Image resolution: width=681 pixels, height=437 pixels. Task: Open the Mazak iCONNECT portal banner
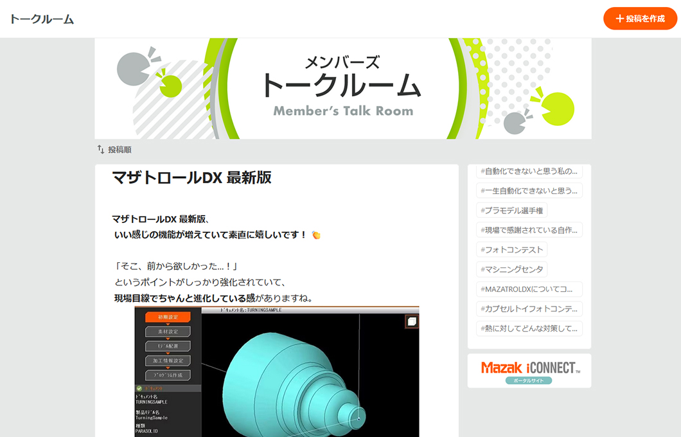tap(529, 371)
